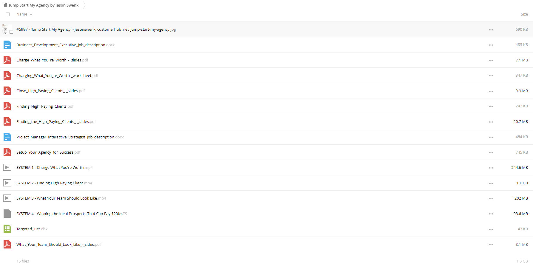
Task: Open more actions for Charge_What_You_re_Worth slides
Action: (491, 61)
